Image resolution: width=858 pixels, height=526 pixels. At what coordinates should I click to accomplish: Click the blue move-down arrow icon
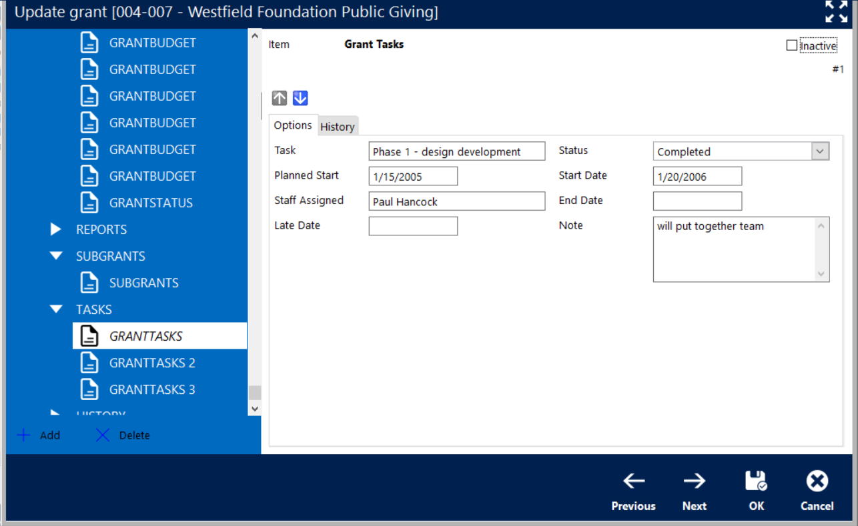pyautogui.click(x=300, y=98)
